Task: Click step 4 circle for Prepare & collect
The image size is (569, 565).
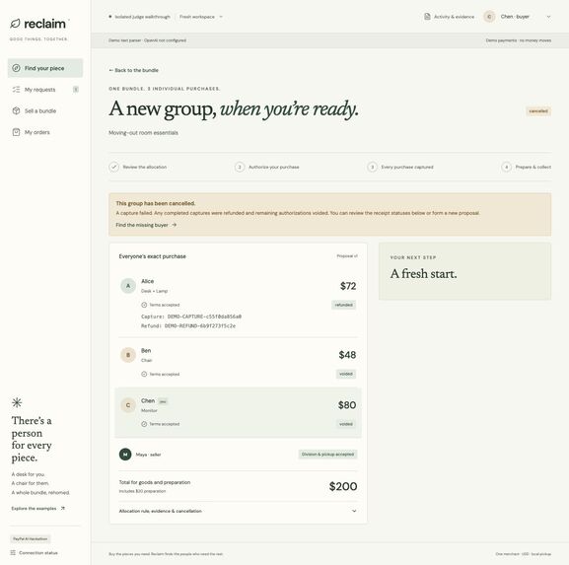Action: tap(506, 167)
